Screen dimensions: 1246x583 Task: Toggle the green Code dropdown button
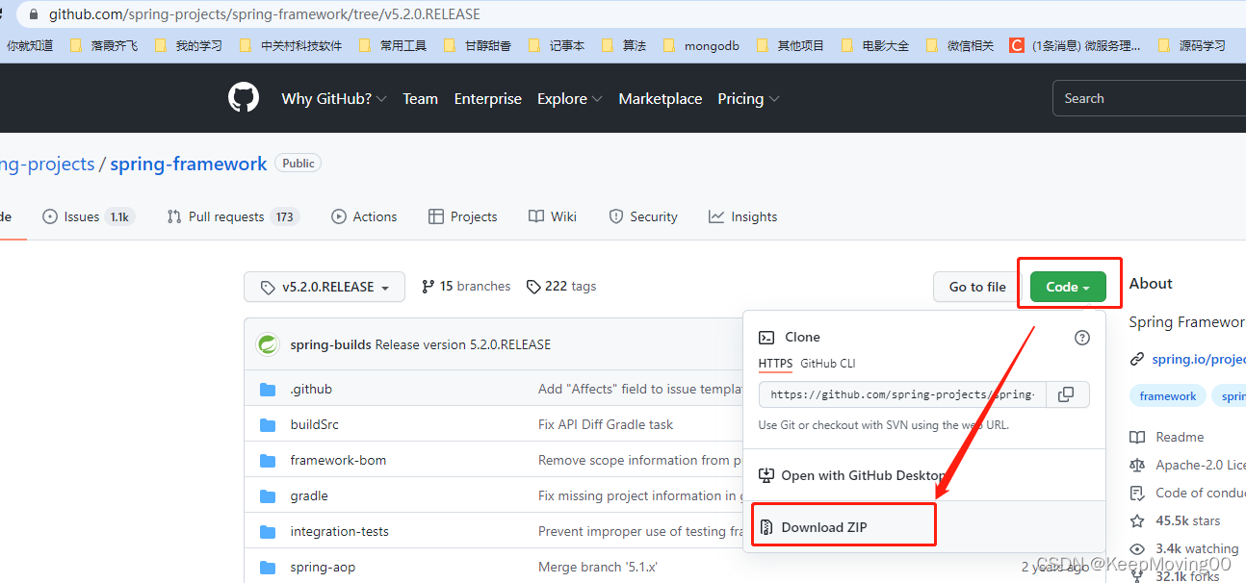(x=1068, y=287)
